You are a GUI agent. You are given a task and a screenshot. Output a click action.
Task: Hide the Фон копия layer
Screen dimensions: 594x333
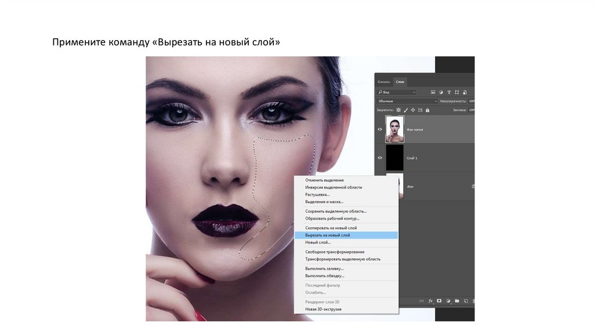point(380,129)
